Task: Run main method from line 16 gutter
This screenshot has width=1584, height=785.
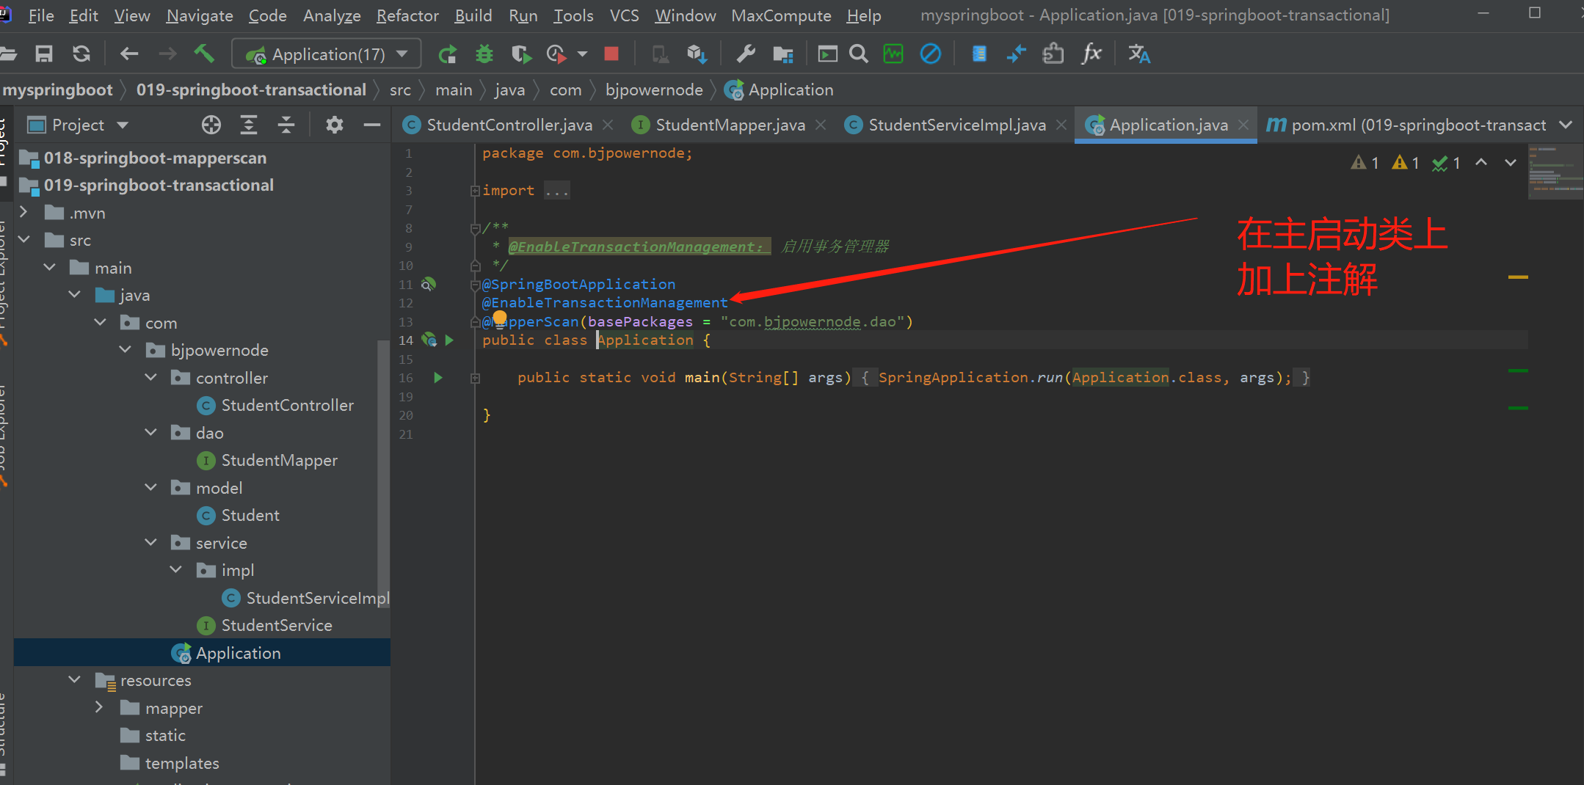Action: click(x=438, y=378)
